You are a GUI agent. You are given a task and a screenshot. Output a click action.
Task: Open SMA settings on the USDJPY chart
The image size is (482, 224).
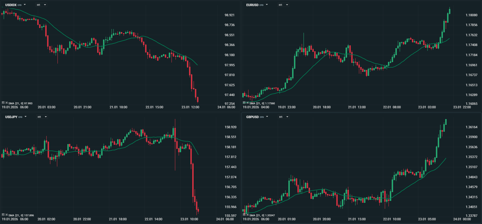tap(3, 215)
